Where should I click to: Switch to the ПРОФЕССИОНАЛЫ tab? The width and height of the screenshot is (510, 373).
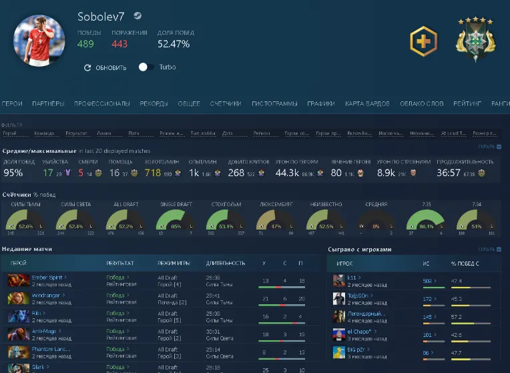(x=102, y=103)
